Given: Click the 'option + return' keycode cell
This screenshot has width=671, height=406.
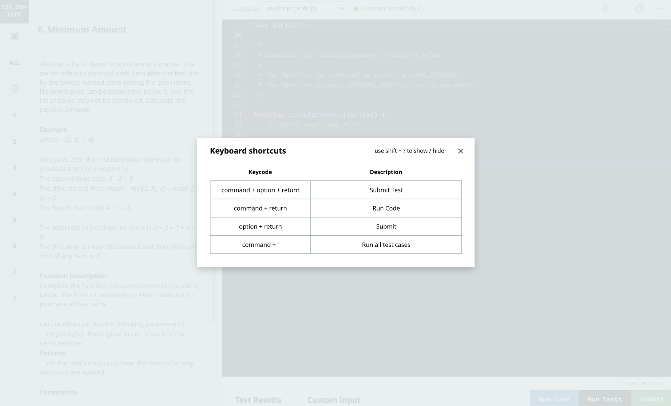Looking at the screenshot, I should [260, 226].
